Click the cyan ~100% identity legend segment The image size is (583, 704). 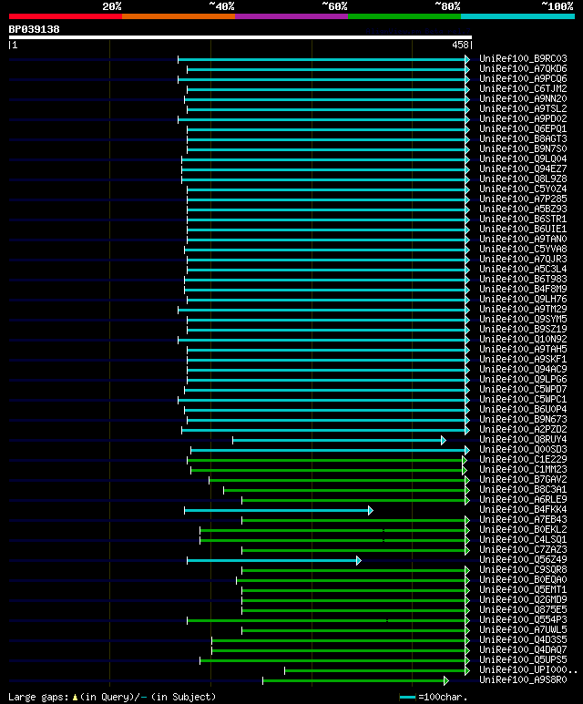518,16
